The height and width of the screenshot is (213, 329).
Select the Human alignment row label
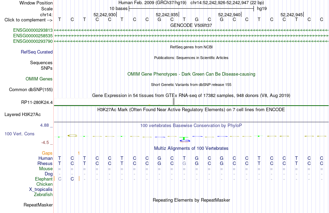click(45, 158)
